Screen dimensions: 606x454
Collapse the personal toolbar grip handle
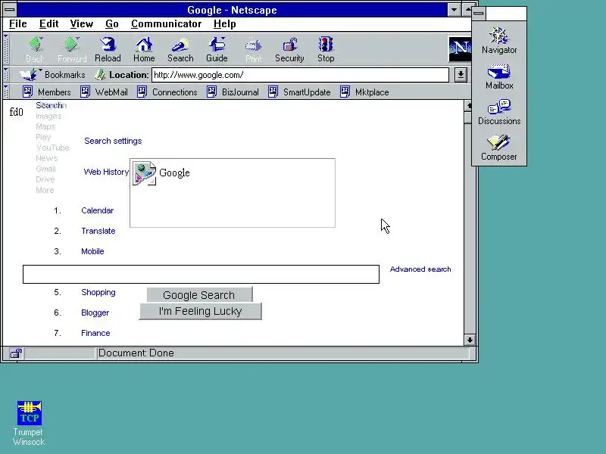tap(6, 92)
